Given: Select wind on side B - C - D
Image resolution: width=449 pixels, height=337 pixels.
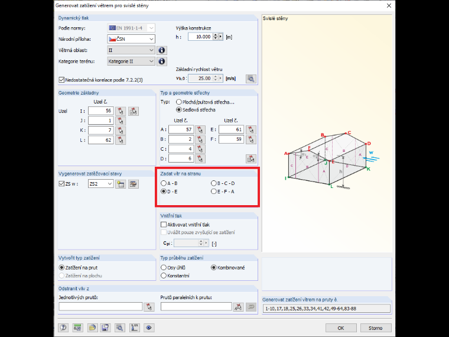Looking at the screenshot, I should click(x=214, y=183).
